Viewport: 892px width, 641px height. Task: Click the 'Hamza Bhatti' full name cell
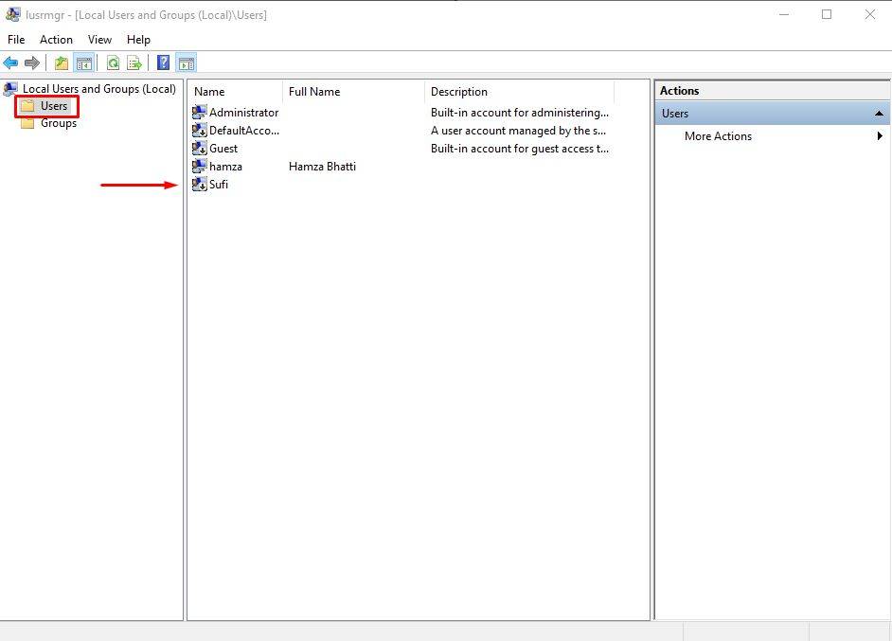coord(322,167)
